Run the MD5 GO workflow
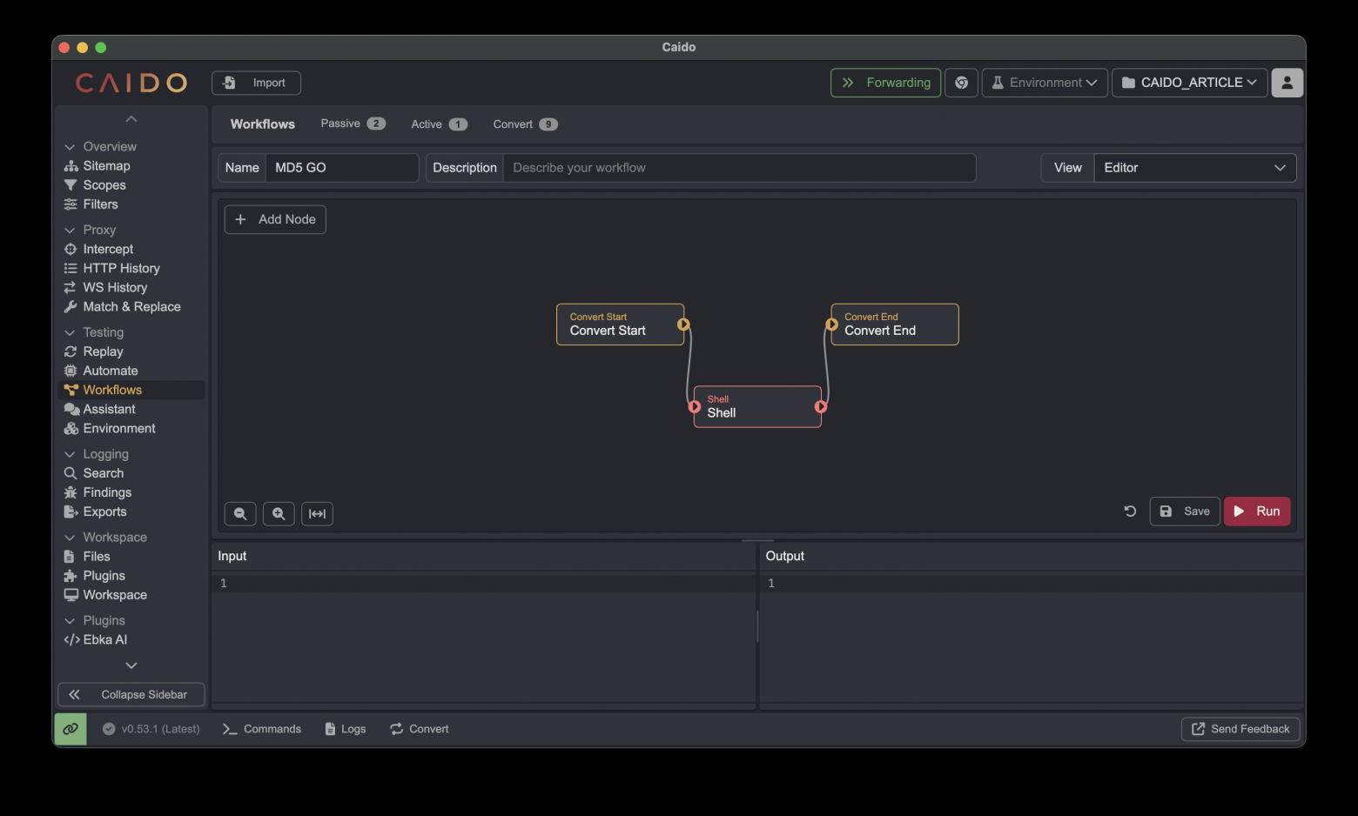 pyautogui.click(x=1257, y=511)
